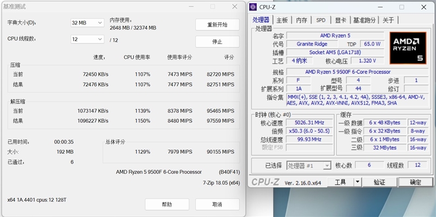Minimize the benchmark window
The image size is (436, 217).
pyautogui.click(x=191, y=7)
